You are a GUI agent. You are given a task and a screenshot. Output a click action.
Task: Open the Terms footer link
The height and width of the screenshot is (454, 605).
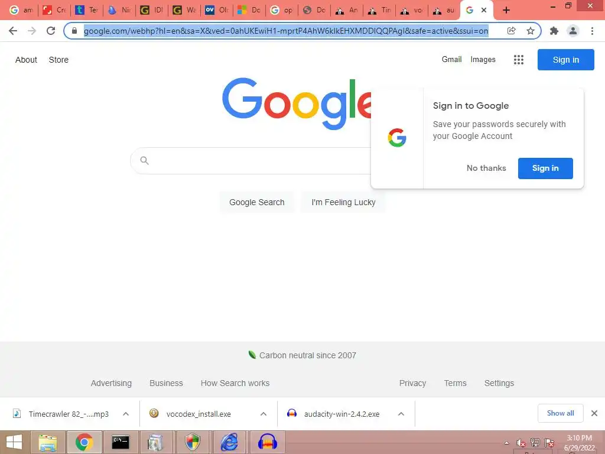click(x=456, y=383)
